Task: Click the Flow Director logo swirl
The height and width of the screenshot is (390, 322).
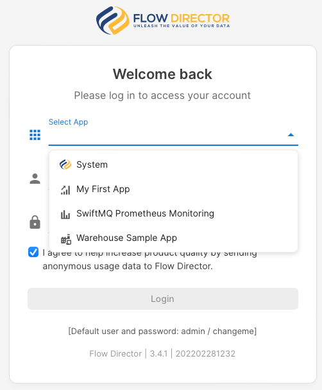Action: [113, 21]
